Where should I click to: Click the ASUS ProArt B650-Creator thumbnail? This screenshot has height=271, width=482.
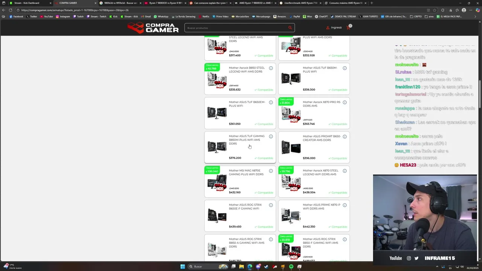291,147
